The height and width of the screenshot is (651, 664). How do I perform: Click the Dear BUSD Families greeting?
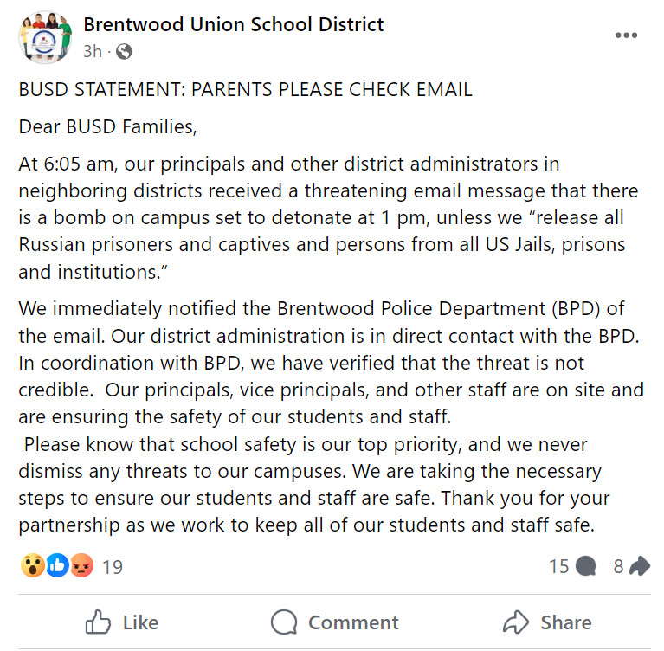point(108,127)
